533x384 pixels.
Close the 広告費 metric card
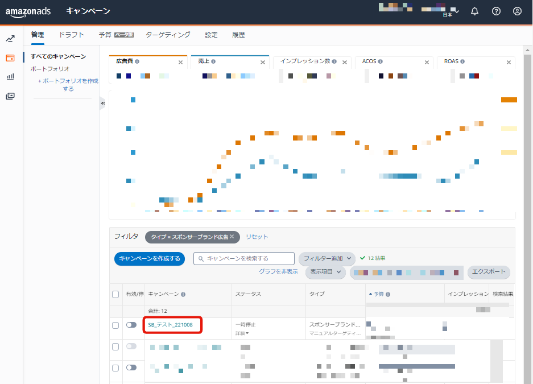[180, 62]
